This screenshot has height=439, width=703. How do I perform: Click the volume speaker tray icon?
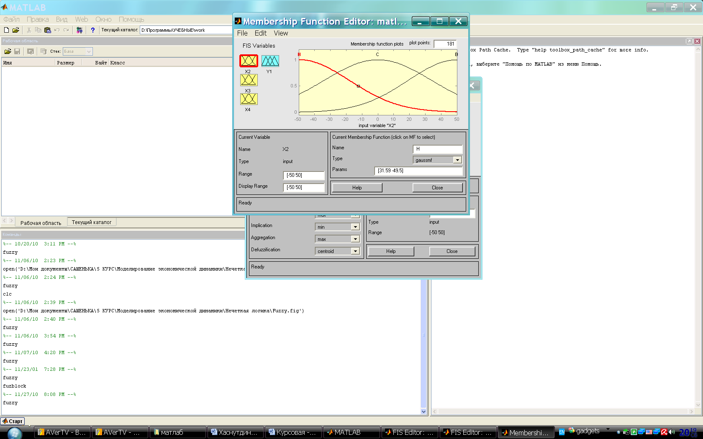[x=672, y=432]
